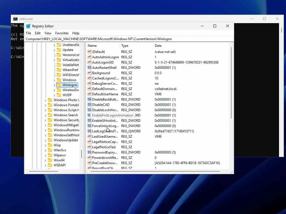Expand the Winlogon key chevron
286x214 pixels.
54,85
